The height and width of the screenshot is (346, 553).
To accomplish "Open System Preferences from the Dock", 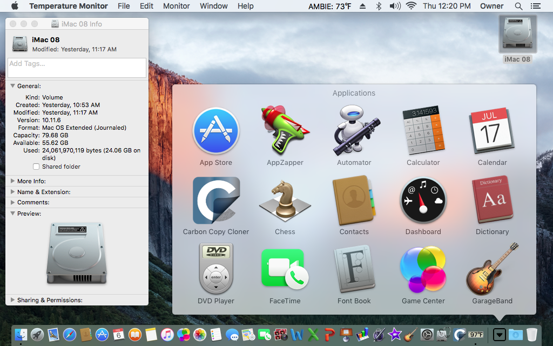I will click(x=427, y=334).
